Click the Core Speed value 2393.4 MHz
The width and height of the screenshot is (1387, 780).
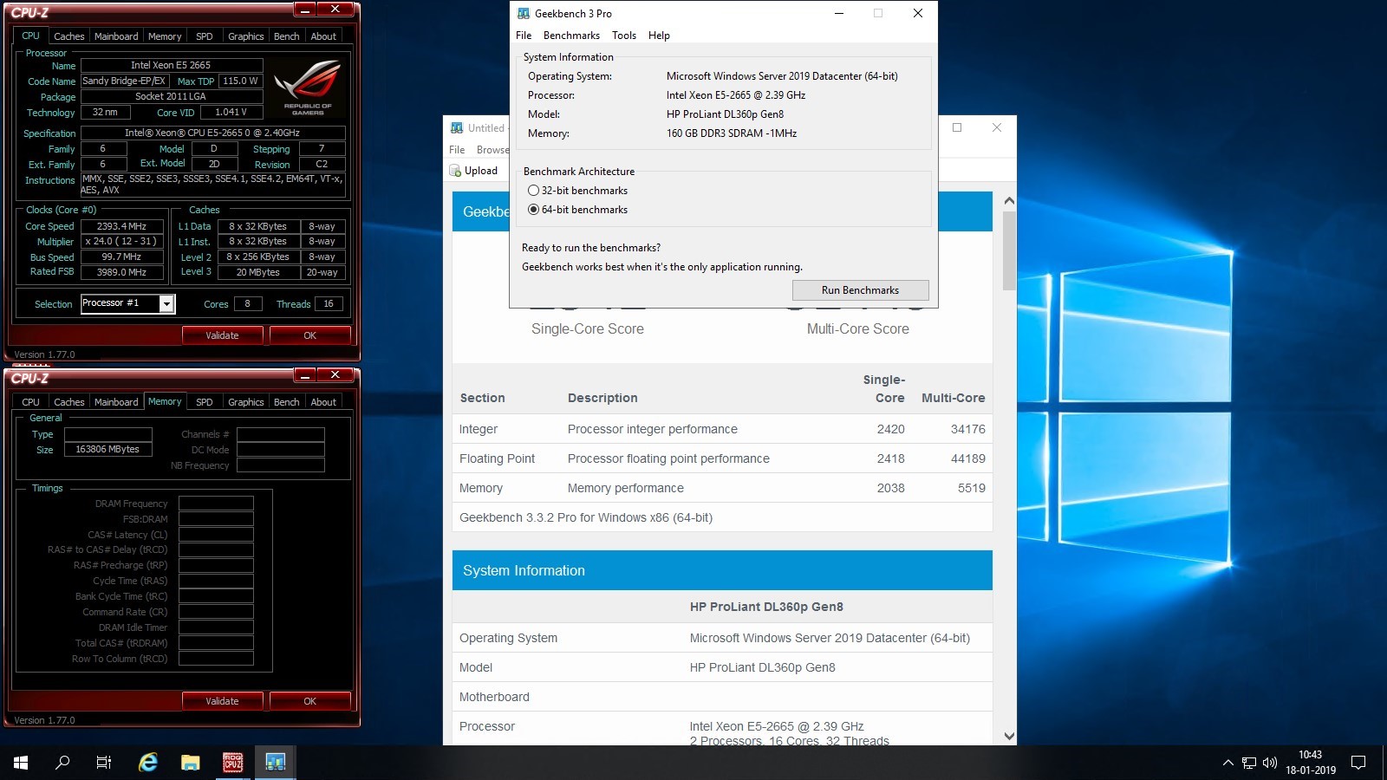(x=121, y=226)
